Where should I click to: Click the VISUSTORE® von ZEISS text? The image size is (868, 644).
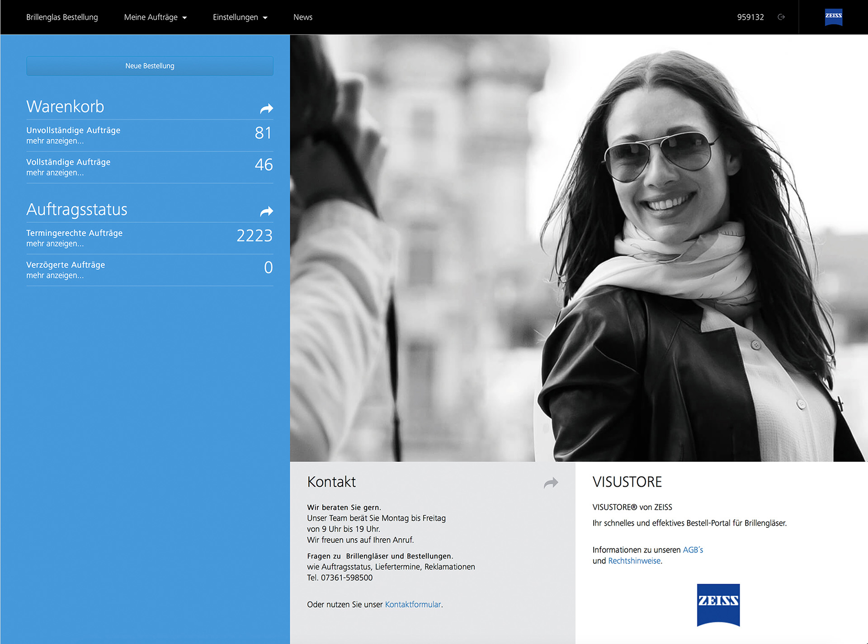pyautogui.click(x=632, y=507)
